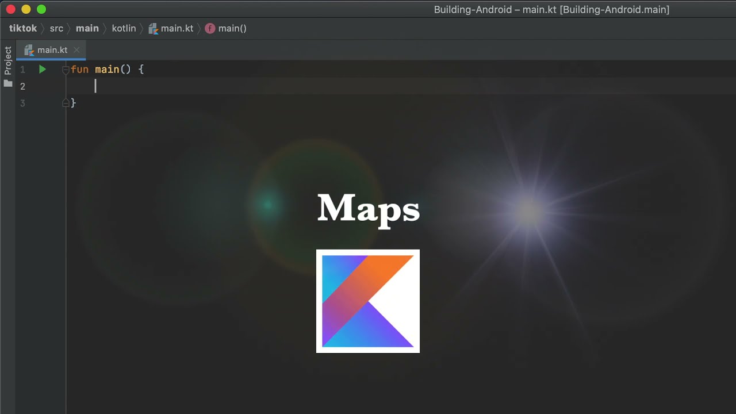Click kotlin breadcrumb in navigation bar

coord(124,28)
